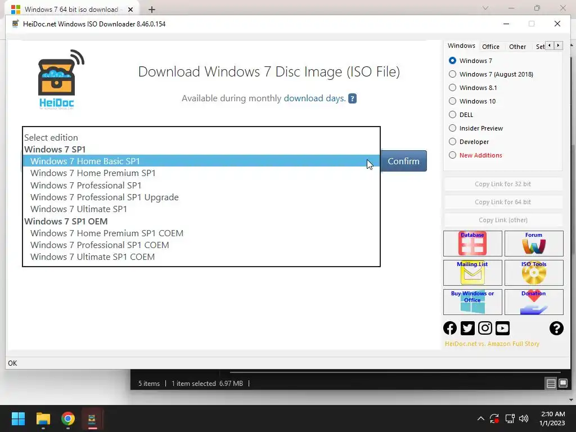Image resolution: width=576 pixels, height=432 pixels.
Task: Click the Select edition placeholder option
Action: click(x=201, y=137)
